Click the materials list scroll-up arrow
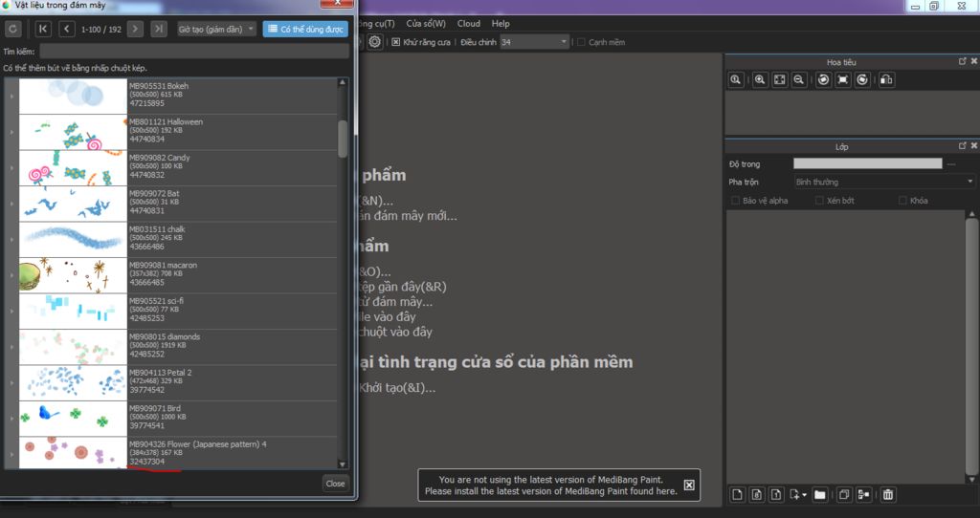Image resolution: width=980 pixels, height=518 pixels. click(342, 82)
